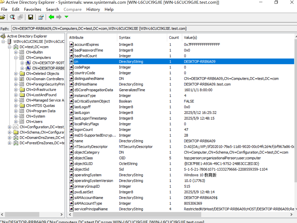
Task: Sort by Count column header
Action: pyautogui.click(x=174, y=38)
